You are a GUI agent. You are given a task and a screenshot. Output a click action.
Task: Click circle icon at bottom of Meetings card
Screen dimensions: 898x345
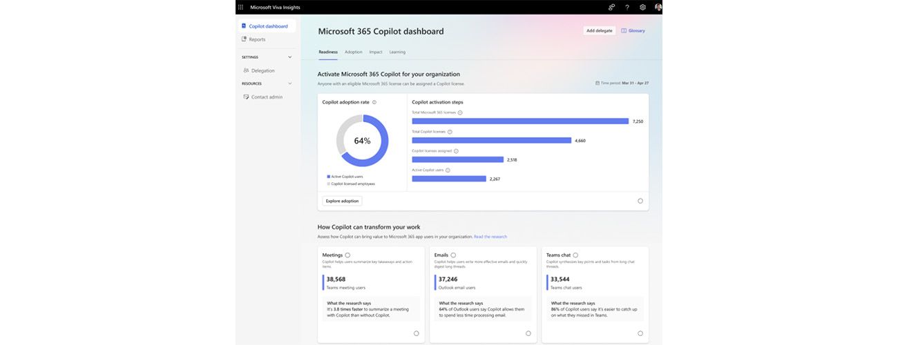[x=417, y=333]
